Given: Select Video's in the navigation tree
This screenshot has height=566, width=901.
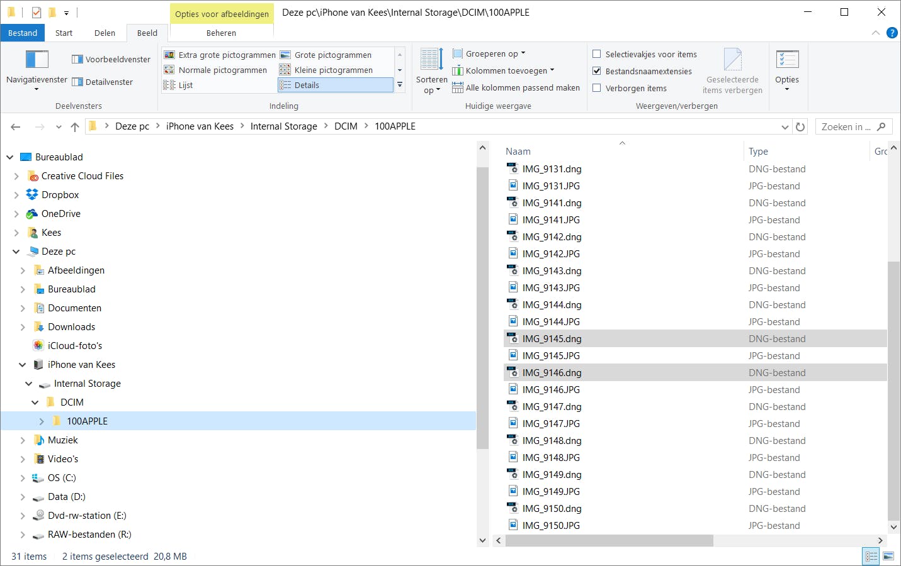Looking at the screenshot, I should 63,459.
